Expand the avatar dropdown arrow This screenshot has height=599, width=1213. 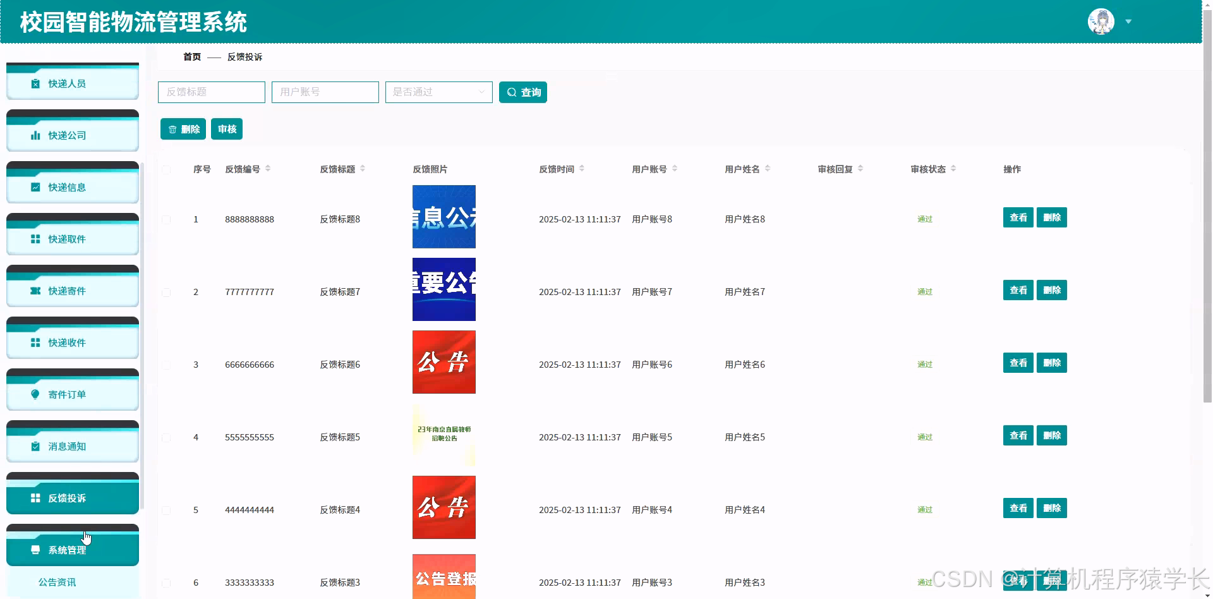point(1128,21)
